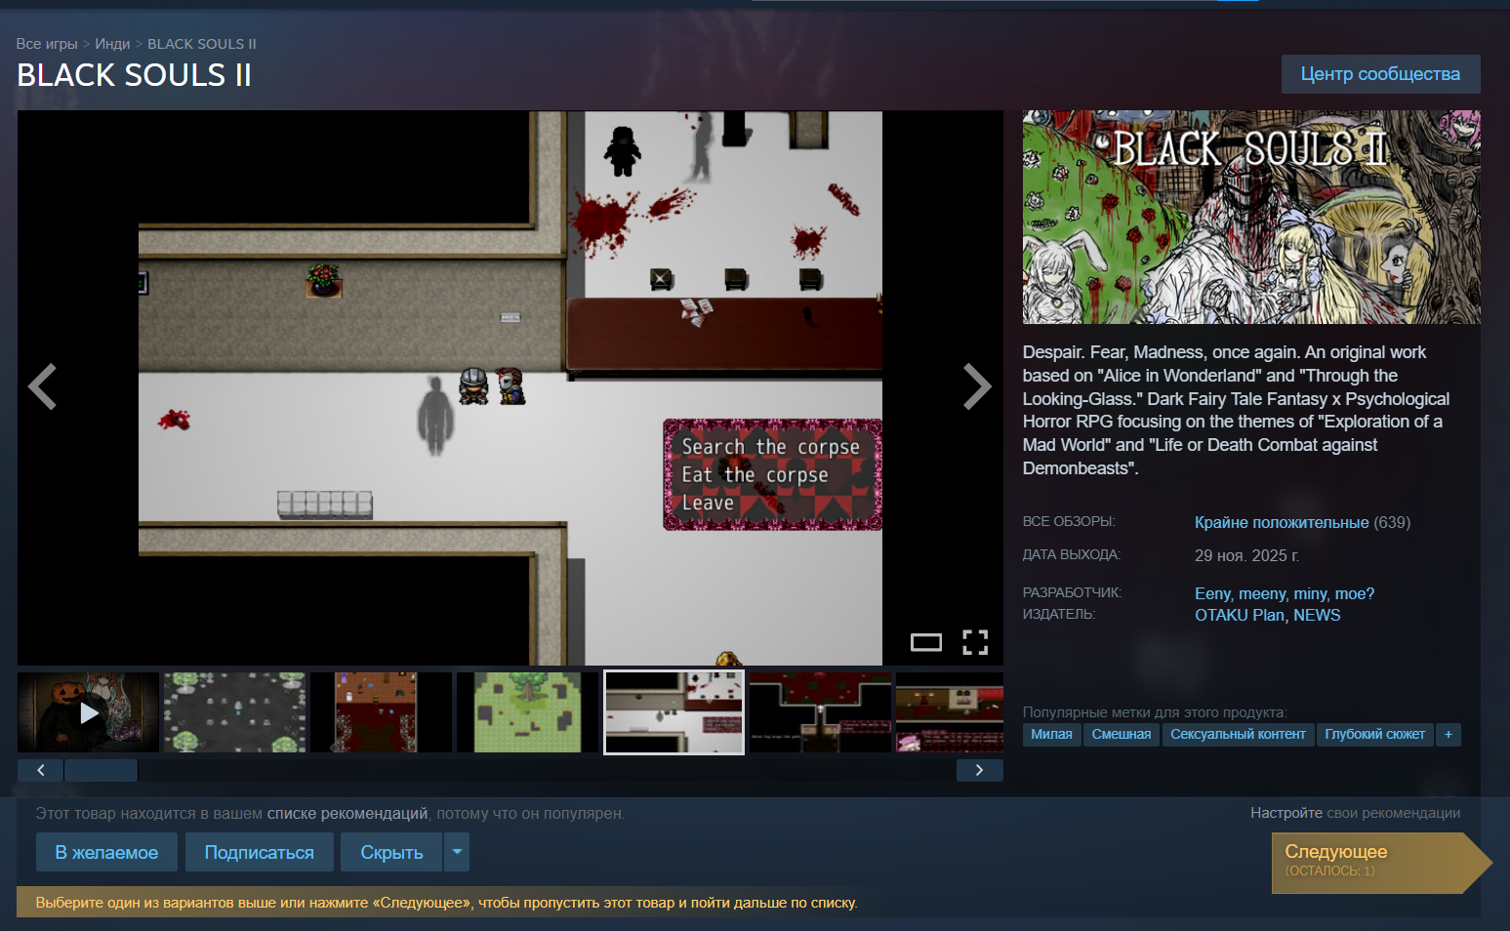Advance to the next screenshot in the media viewer
The width and height of the screenshot is (1510, 931).
click(x=977, y=386)
